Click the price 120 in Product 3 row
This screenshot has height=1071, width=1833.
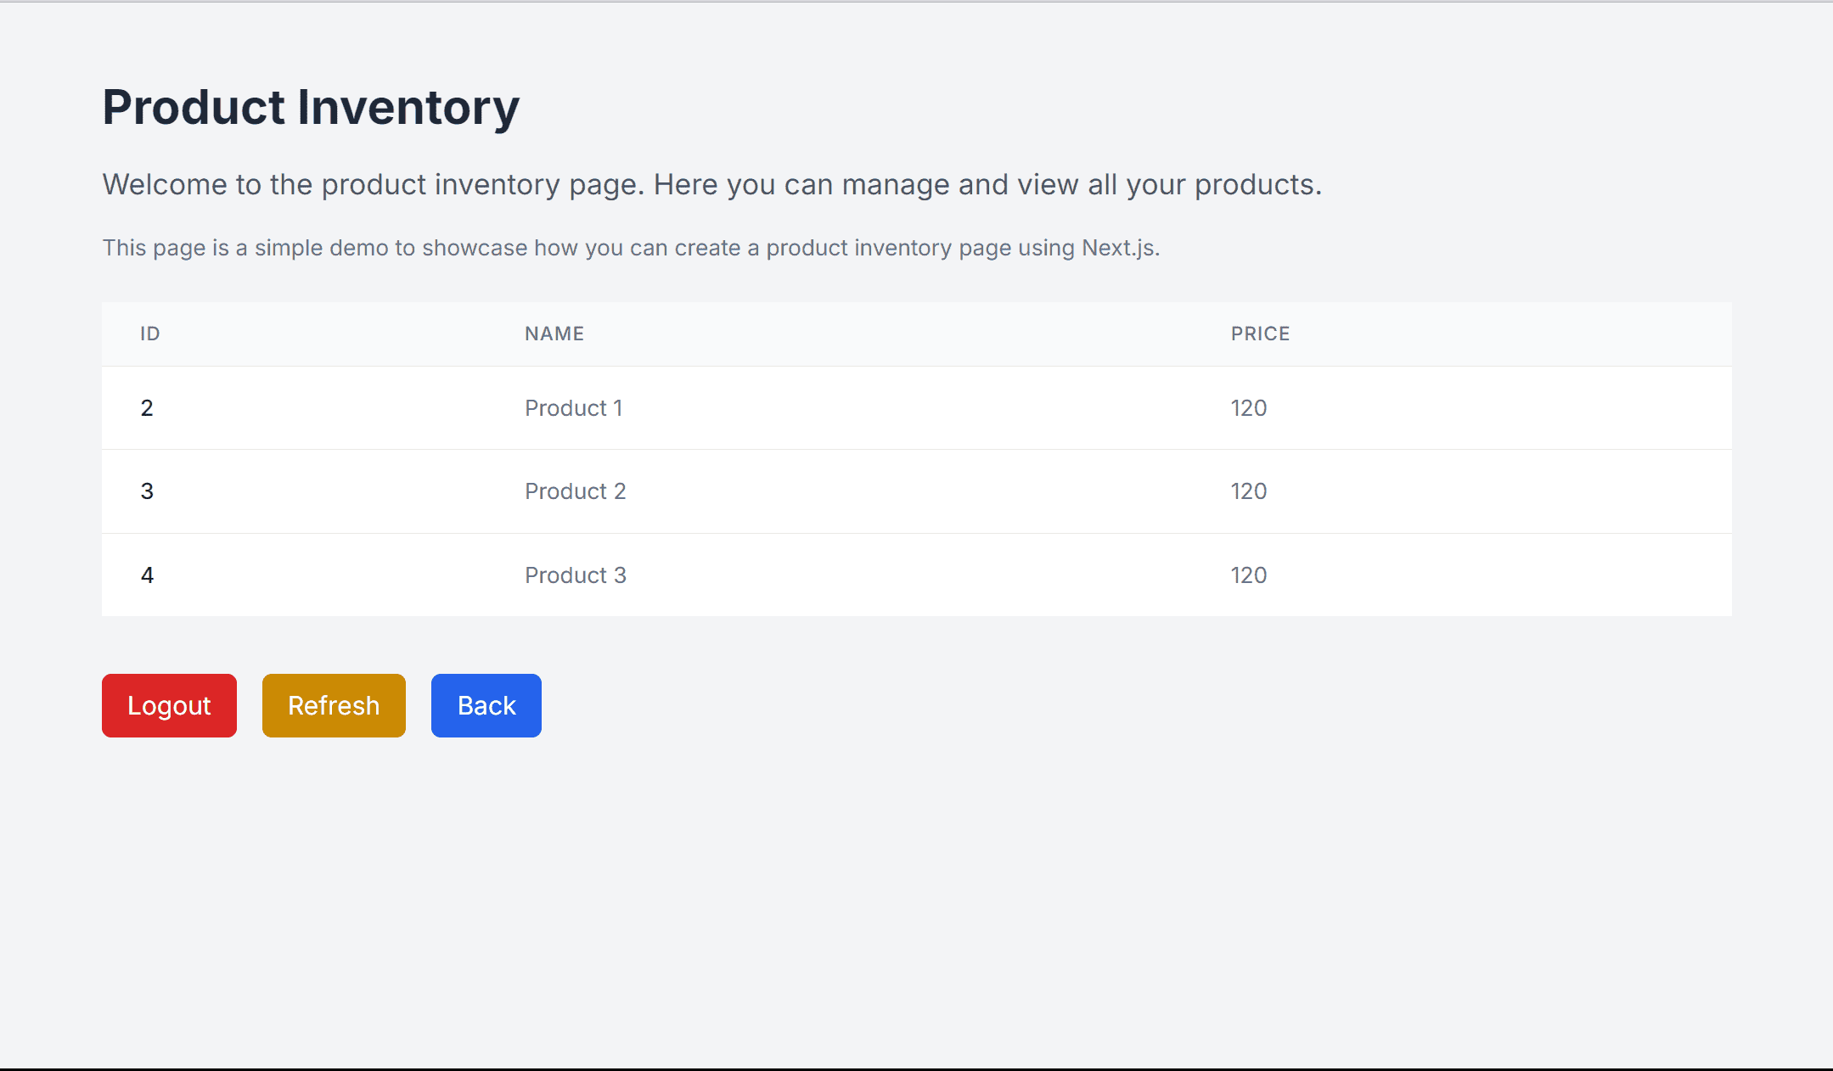[1248, 575]
